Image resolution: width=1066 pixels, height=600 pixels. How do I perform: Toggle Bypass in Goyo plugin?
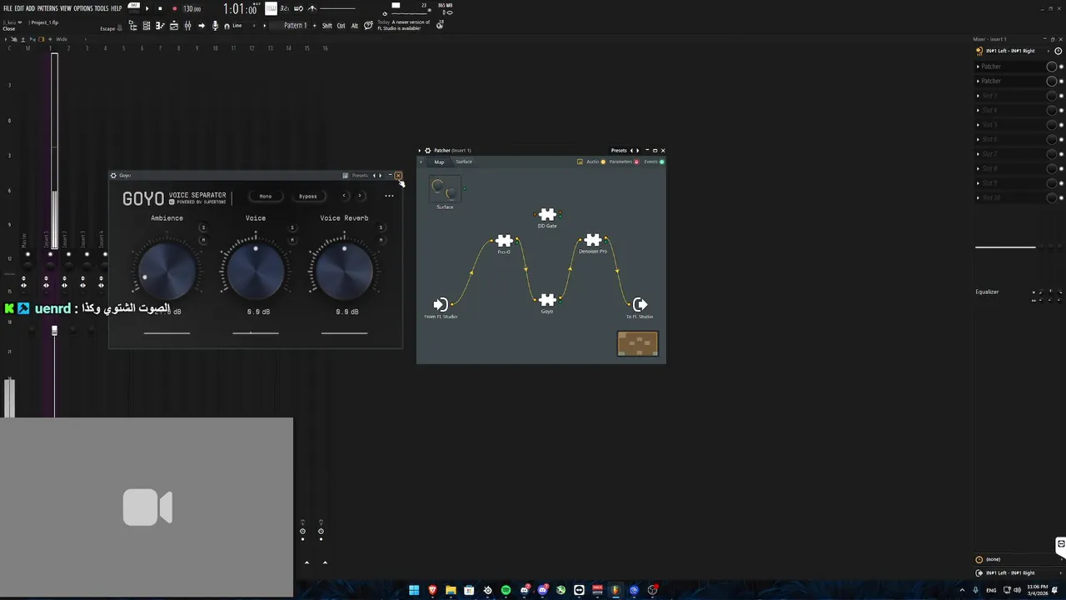308,196
